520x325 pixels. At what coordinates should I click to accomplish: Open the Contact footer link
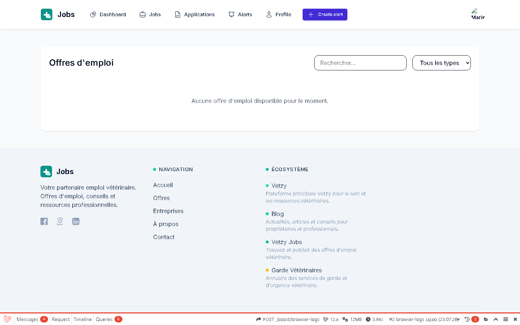(164, 237)
